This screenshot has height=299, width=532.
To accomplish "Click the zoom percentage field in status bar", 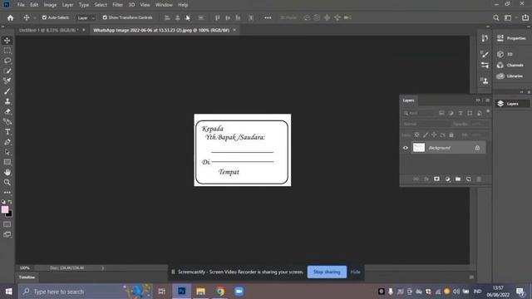I will tap(24, 267).
